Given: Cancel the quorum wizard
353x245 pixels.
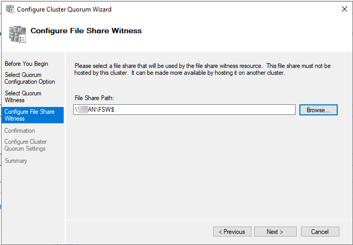Looking at the screenshot, I should tap(320, 232).
